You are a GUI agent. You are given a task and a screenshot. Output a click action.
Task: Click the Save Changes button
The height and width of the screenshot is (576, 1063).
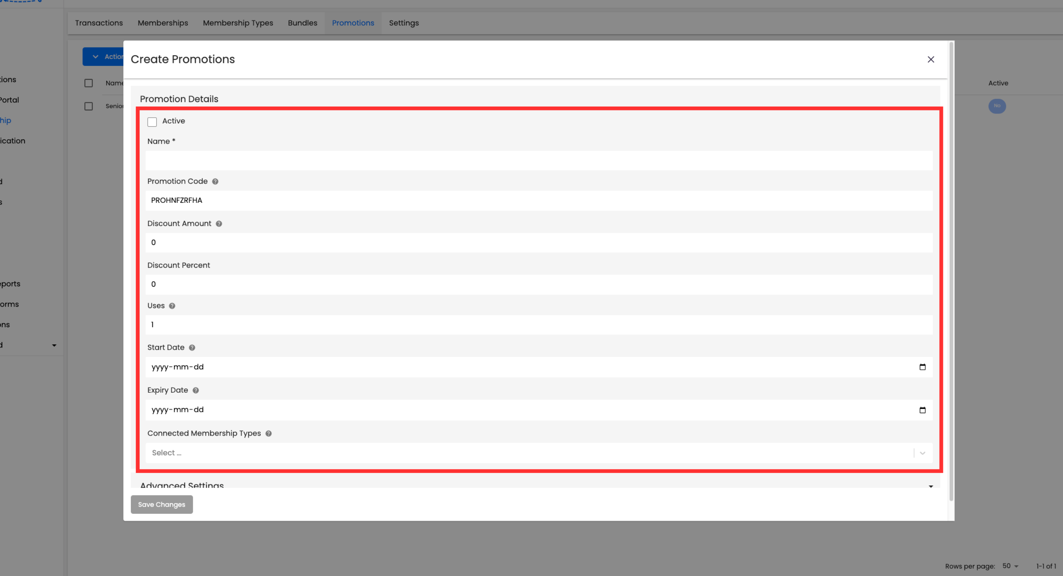[x=161, y=504]
